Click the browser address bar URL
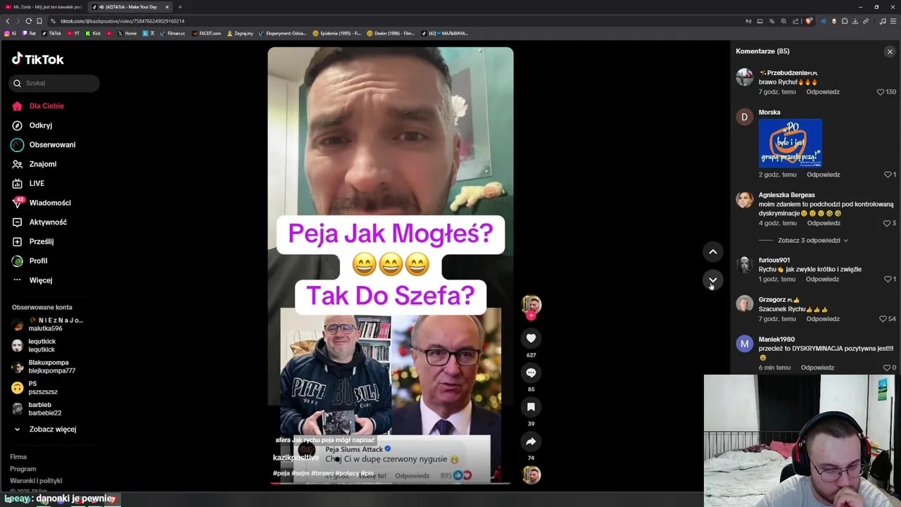 (x=122, y=21)
